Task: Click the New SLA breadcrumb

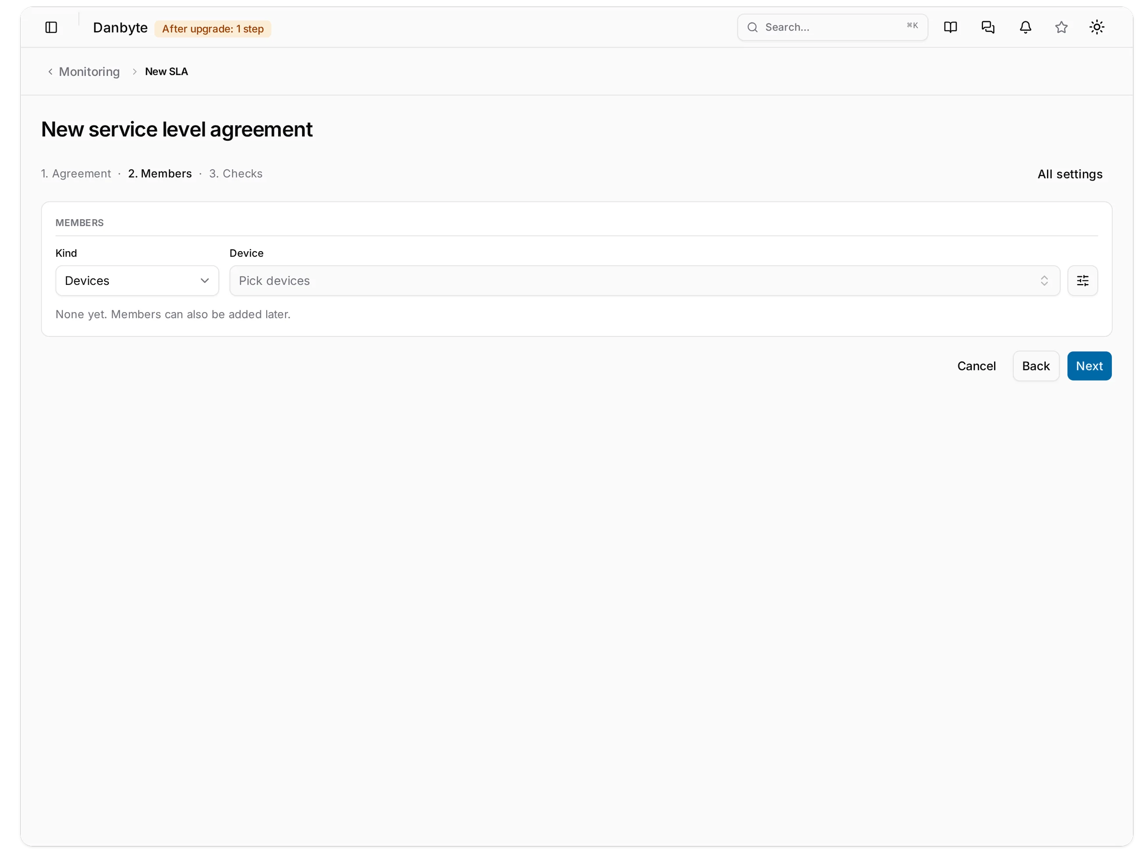Action: (167, 71)
